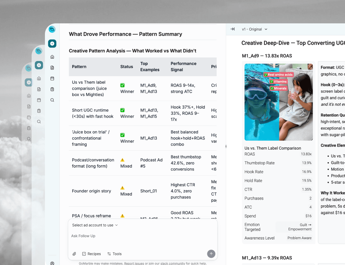The image size is (345, 265).
Task: Click the calendar icon in the middle background window
Action: click(x=39, y=100)
